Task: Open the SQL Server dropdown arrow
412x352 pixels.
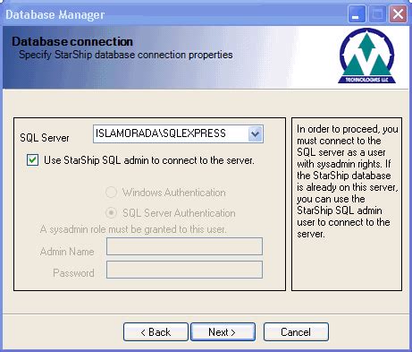Action: pyautogui.click(x=256, y=133)
